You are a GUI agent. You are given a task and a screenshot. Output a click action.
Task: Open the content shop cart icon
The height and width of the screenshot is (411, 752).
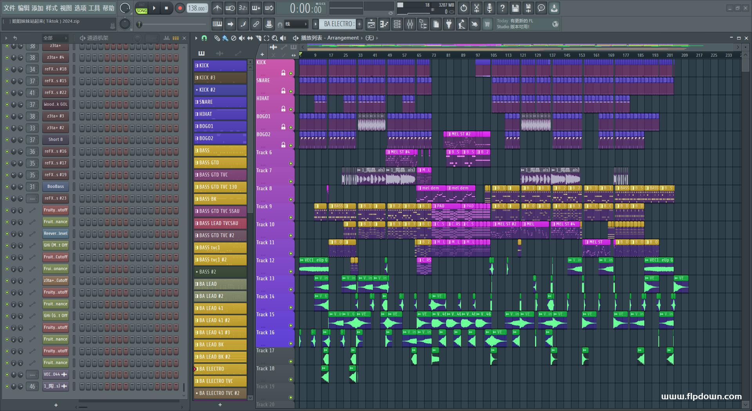tap(487, 24)
